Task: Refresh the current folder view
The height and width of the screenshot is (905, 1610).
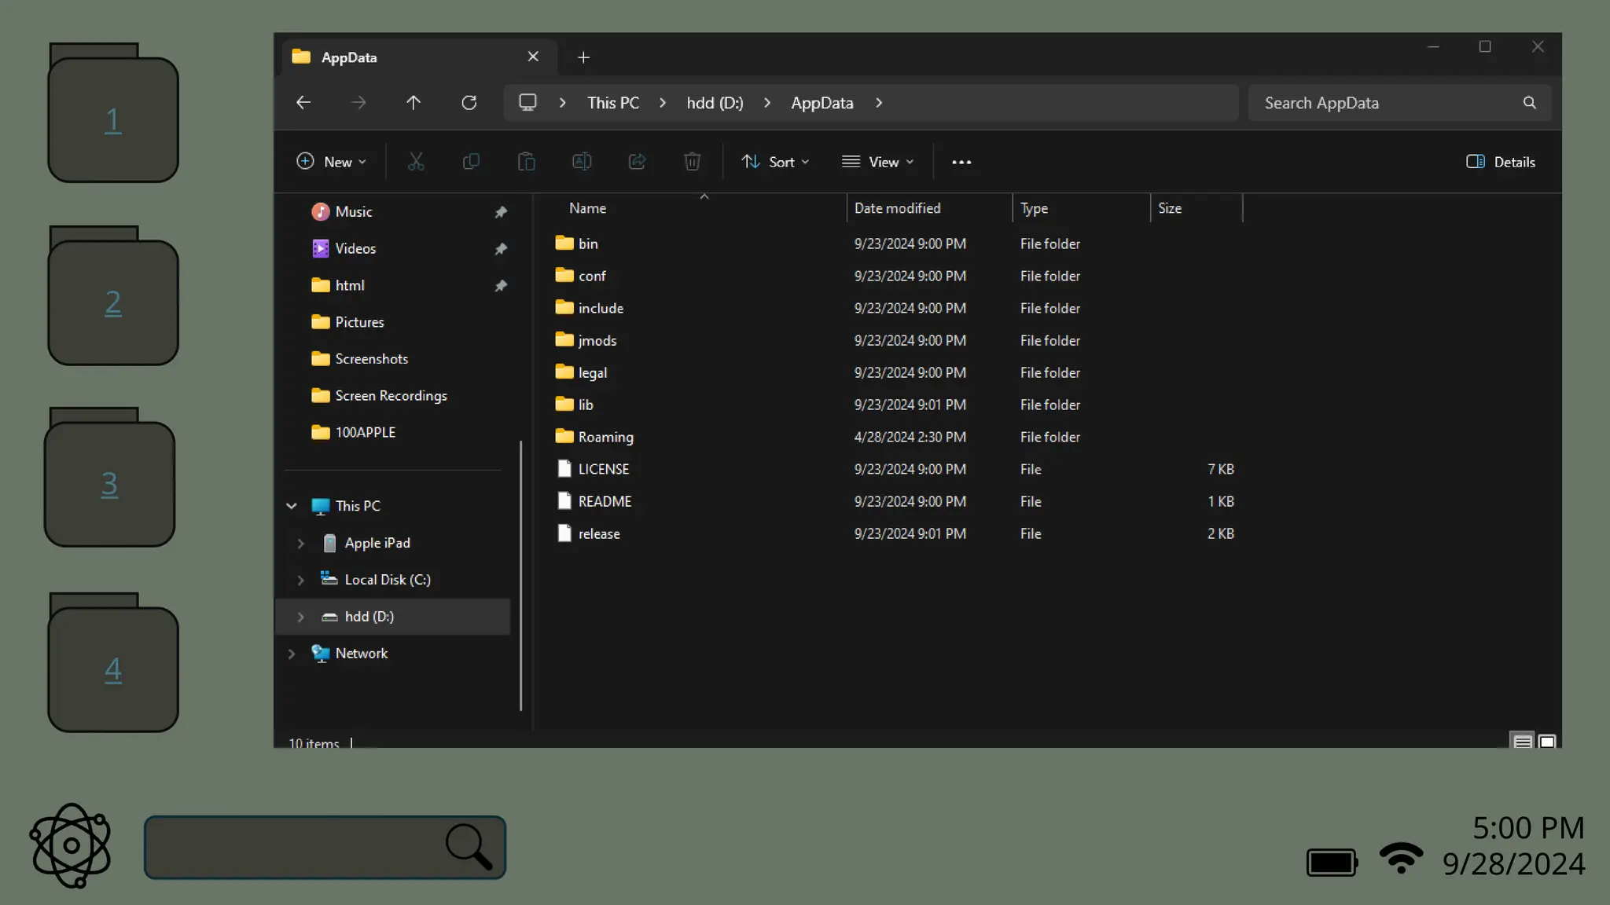Action: click(x=469, y=103)
